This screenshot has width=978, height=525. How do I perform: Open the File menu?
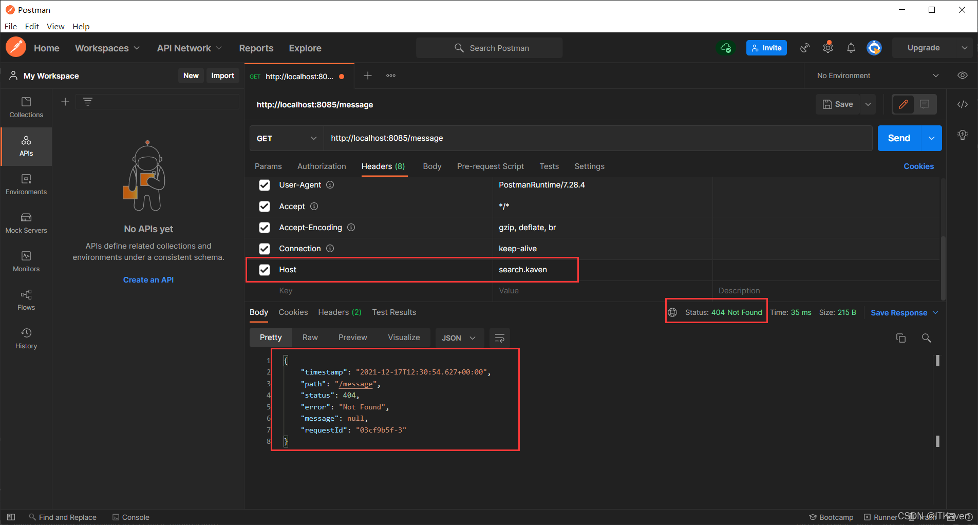click(11, 26)
